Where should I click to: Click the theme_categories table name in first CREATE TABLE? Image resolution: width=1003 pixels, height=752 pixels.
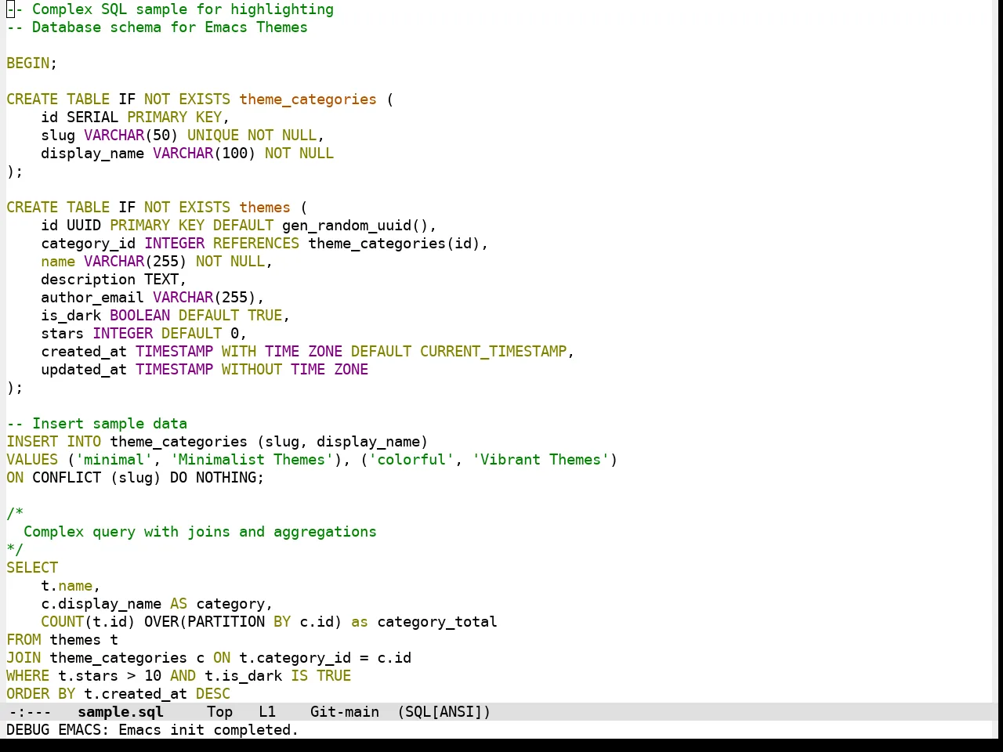pyautogui.click(x=308, y=99)
